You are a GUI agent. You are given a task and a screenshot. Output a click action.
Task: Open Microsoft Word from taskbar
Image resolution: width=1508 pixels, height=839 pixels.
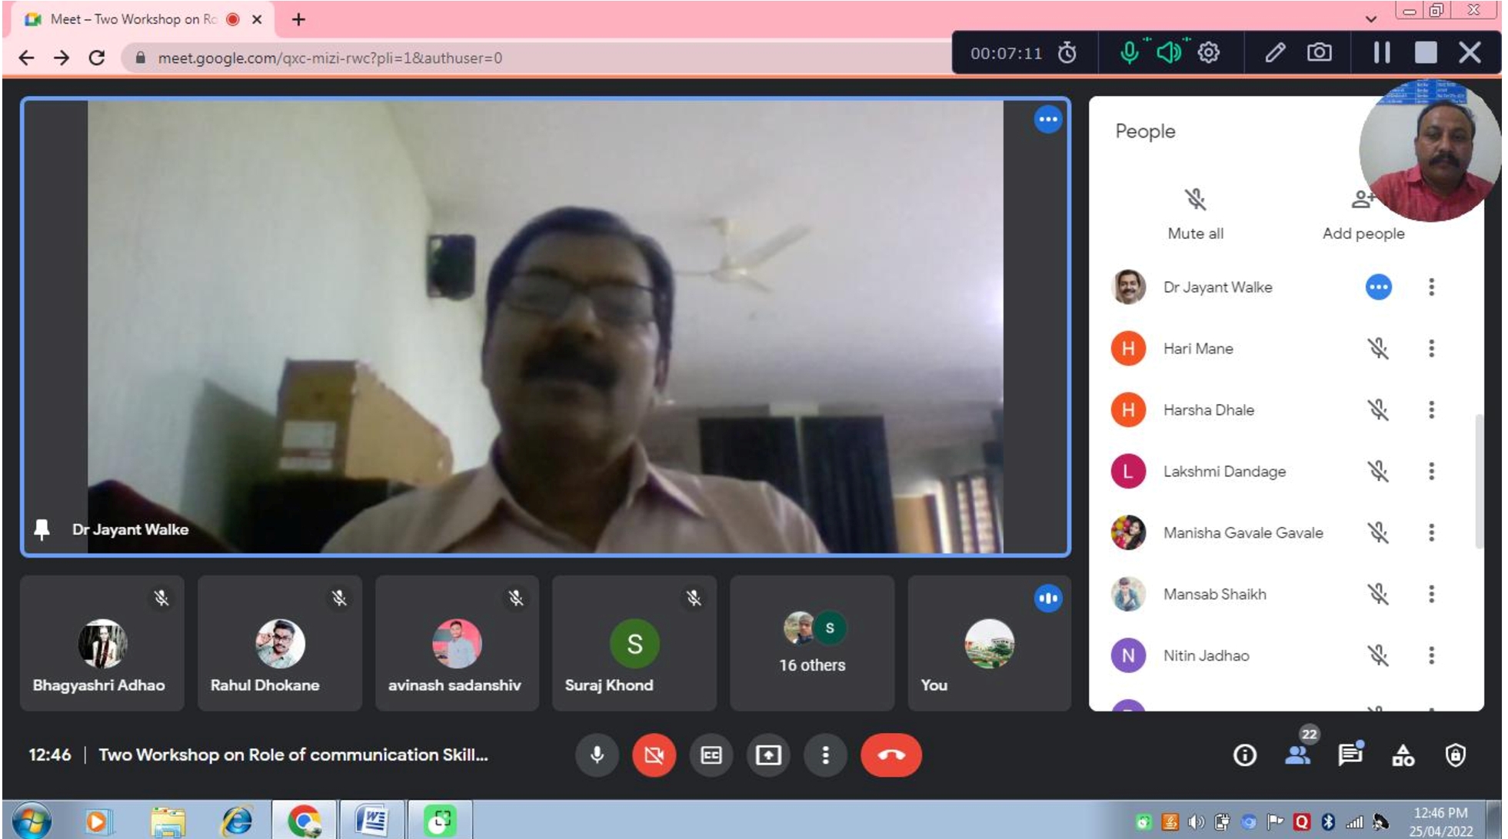371,821
